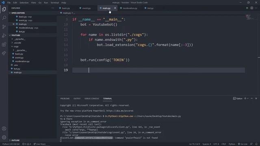
Task: Change language mode Python in status bar
Action: (x=232, y=144)
